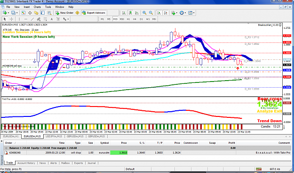Select the horizontal line tool
Screen dimensions: 294x173
[x=26, y=19]
